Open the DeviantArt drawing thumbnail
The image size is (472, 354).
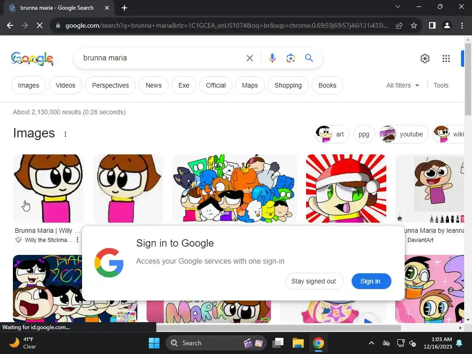tap(430, 189)
